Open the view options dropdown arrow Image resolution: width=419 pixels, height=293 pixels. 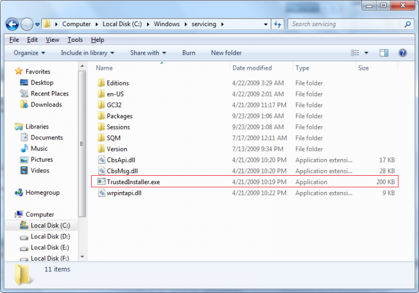366,53
